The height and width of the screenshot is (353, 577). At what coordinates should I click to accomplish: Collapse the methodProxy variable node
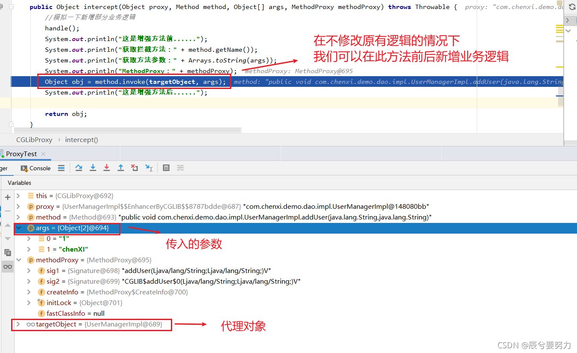click(18, 260)
